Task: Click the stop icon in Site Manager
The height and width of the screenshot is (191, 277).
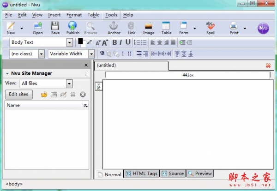Action: pos(83,95)
